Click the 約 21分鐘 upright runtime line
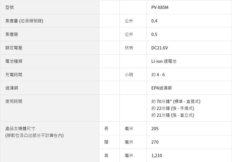The width and height of the screenshot is (232, 162). pyautogui.click(x=173, y=115)
